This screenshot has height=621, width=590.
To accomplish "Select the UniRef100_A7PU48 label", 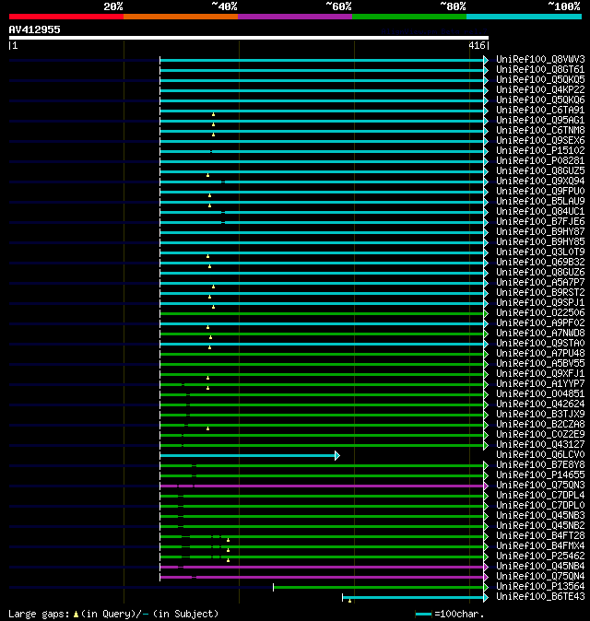I will coord(540,353).
